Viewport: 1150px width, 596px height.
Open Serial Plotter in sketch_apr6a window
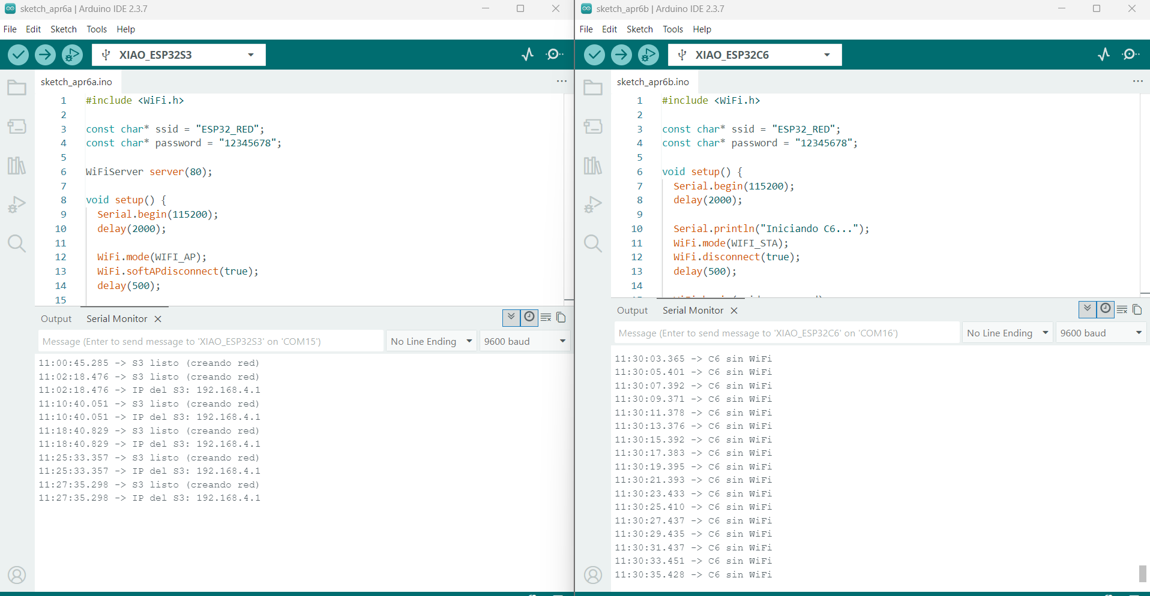528,55
